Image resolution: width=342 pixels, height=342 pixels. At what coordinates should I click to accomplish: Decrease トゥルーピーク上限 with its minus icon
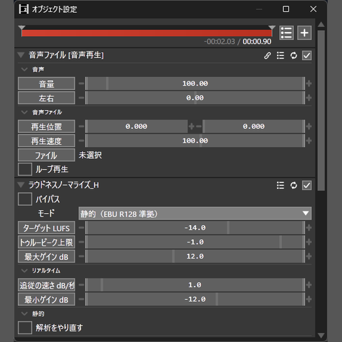pyautogui.click(x=81, y=242)
